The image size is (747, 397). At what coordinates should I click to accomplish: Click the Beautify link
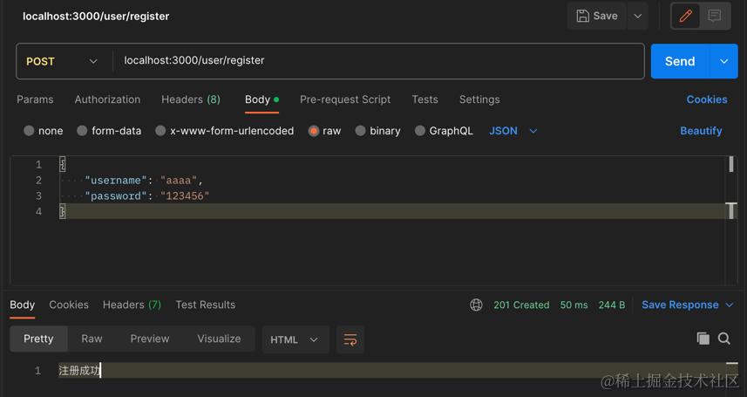point(701,131)
